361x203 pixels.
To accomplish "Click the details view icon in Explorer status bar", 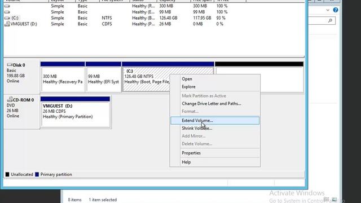I will (x=327, y=200).
